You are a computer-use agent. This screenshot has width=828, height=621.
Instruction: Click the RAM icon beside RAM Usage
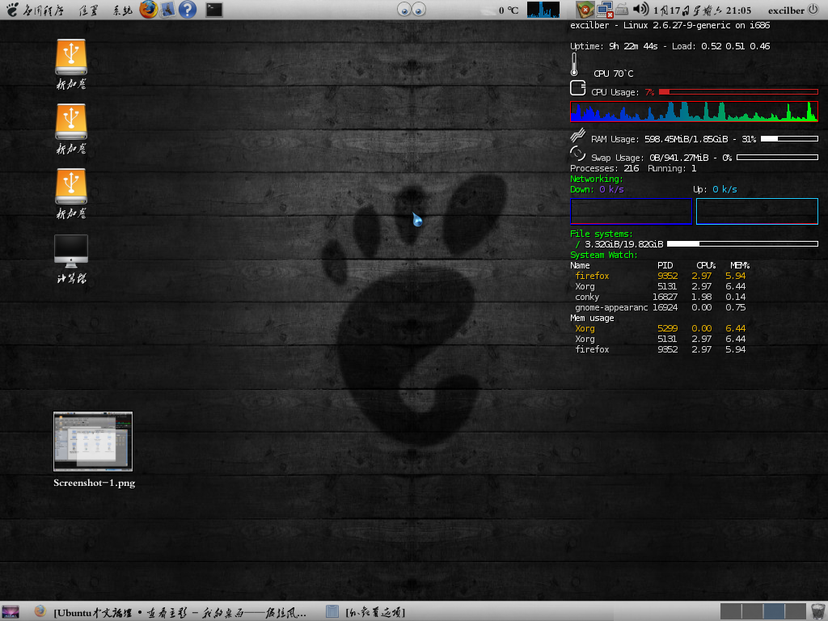pos(577,136)
